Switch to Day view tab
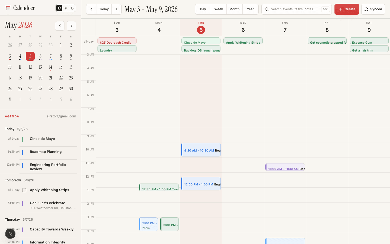This screenshot has height=244, width=390. click(203, 9)
